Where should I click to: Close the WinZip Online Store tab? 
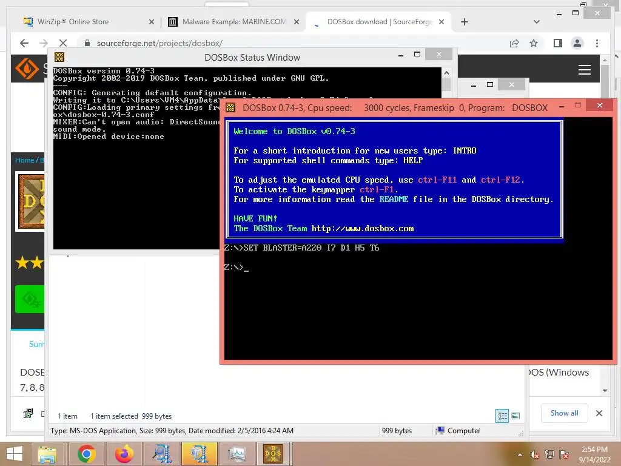(x=151, y=22)
